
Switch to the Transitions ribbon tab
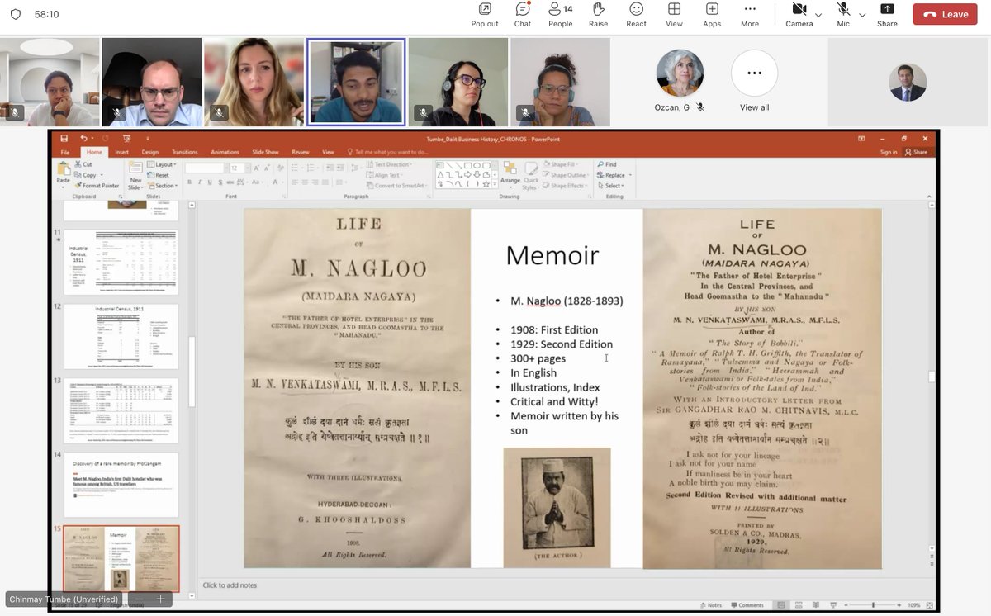185,152
